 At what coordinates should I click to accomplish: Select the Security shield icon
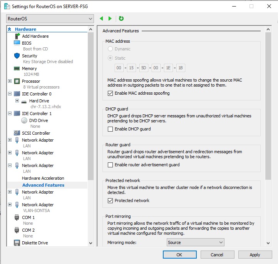click(x=17, y=56)
